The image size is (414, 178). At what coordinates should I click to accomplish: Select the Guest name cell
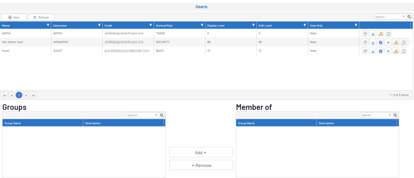pos(25,51)
